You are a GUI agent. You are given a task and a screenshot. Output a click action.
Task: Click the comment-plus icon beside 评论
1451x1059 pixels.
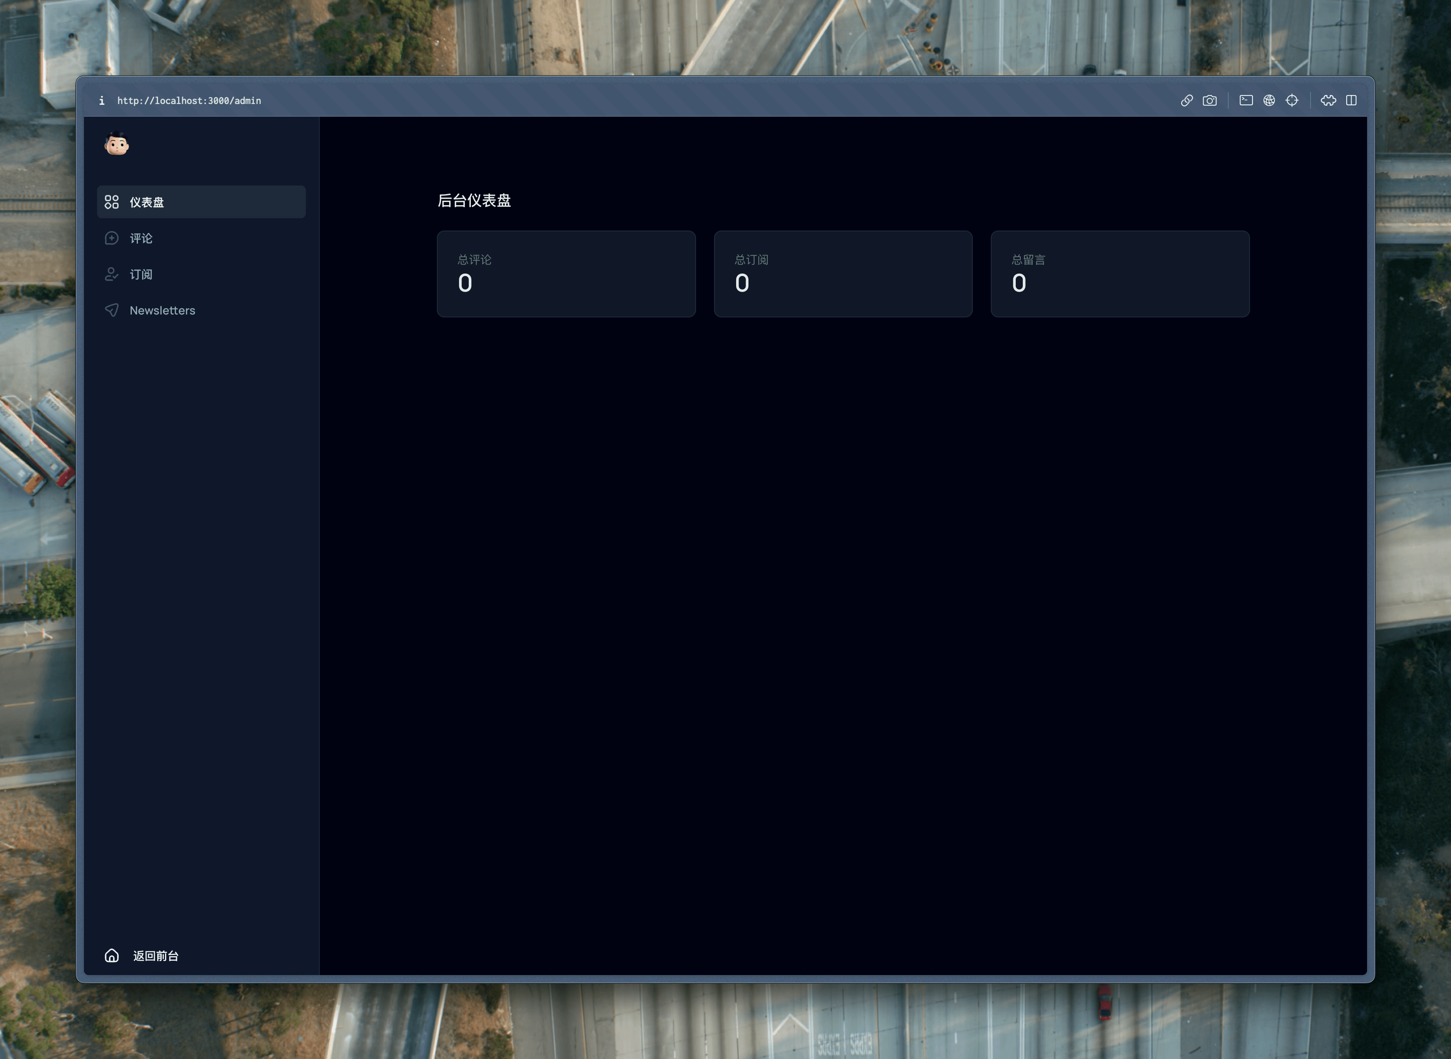pos(111,238)
